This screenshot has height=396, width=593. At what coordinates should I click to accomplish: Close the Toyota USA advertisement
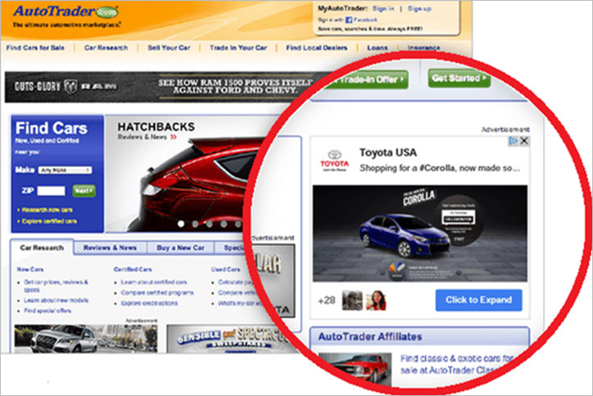coord(524,141)
